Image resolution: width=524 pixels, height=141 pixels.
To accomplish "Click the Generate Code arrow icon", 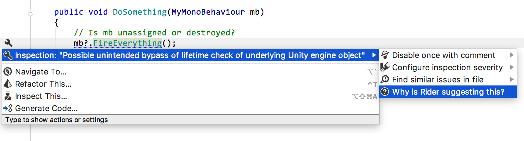I will (8, 108).
